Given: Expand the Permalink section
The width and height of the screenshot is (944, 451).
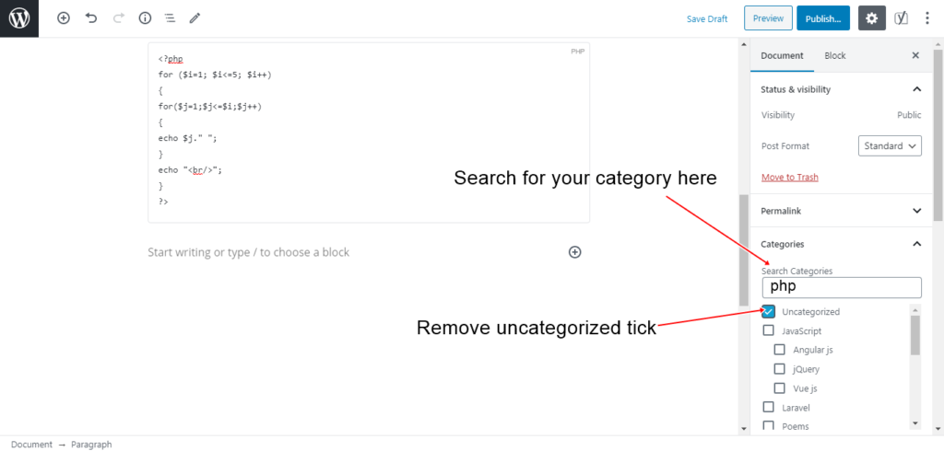Looking at the screenshot, I should point(841,211).
